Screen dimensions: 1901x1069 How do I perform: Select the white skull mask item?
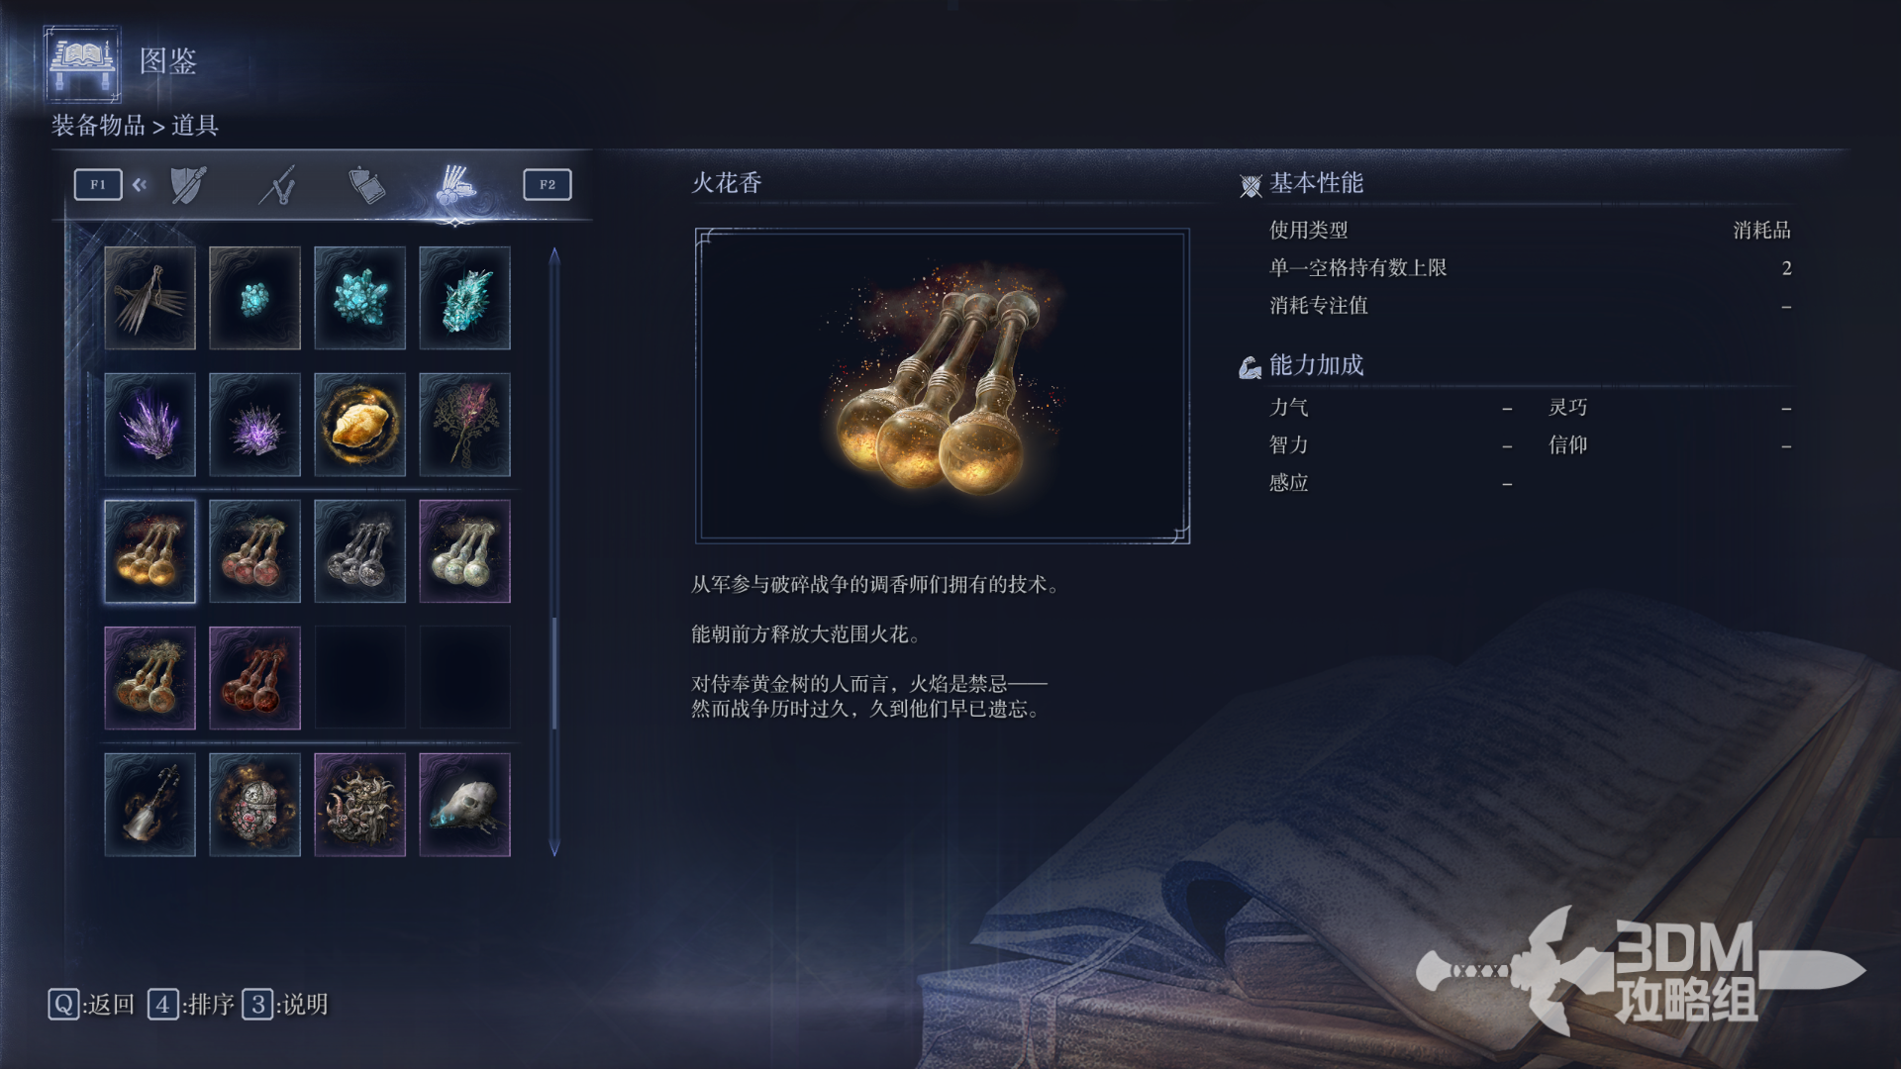point(464,805)
